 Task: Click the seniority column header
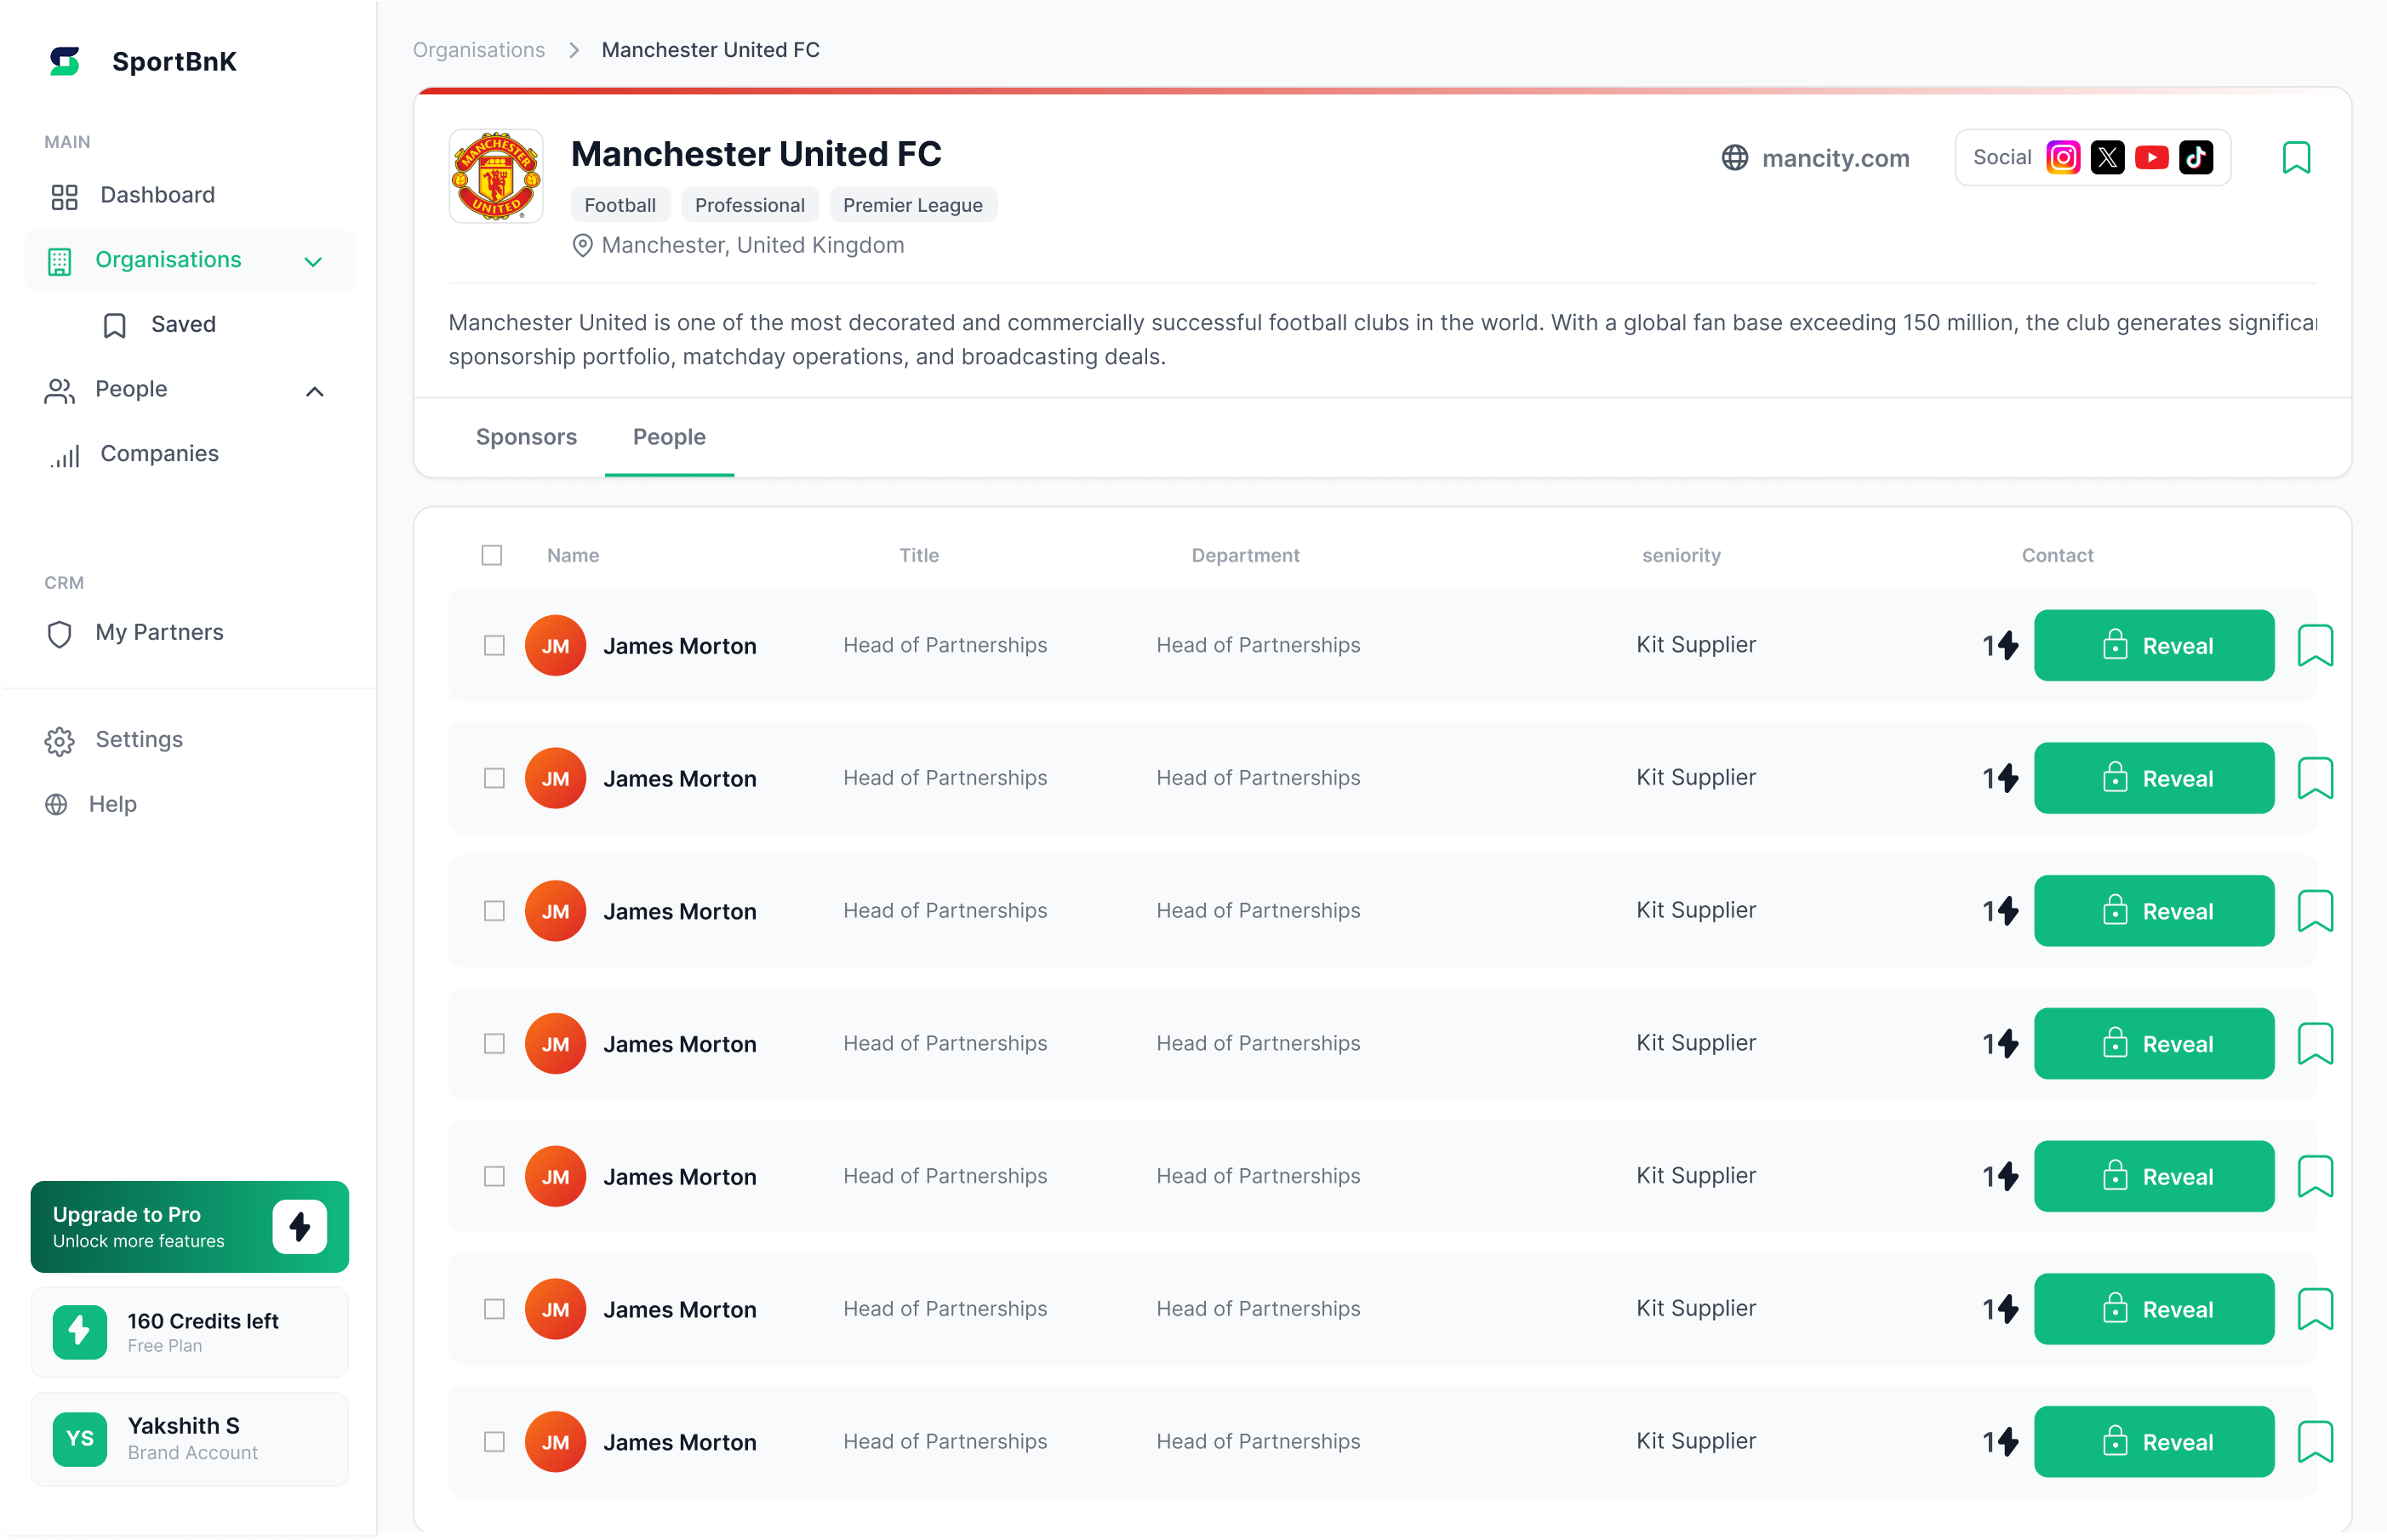pos(1681,555)
